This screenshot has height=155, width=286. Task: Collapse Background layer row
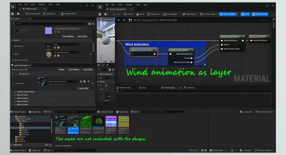pyautogui.click(x=12, y=74)
